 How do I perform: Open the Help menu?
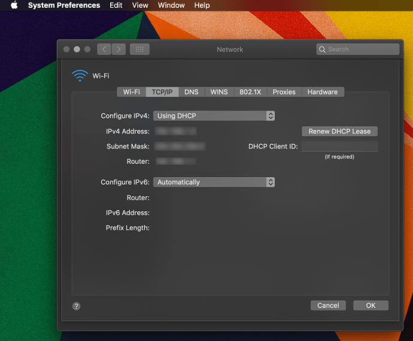click(x=202, y=5)
